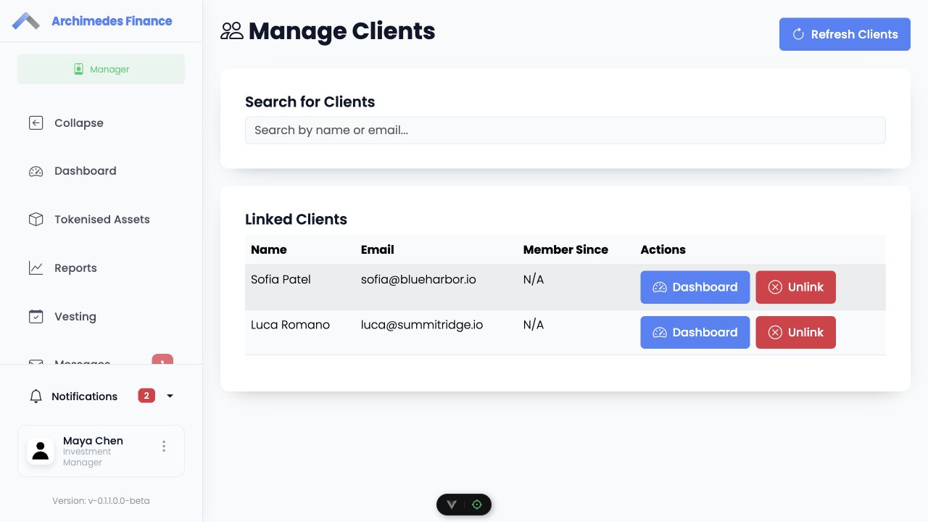The height and width of the screenshot is (522, 928).
Task: Click the Vue devtools logo icon
Action: [x=452, y=505]
